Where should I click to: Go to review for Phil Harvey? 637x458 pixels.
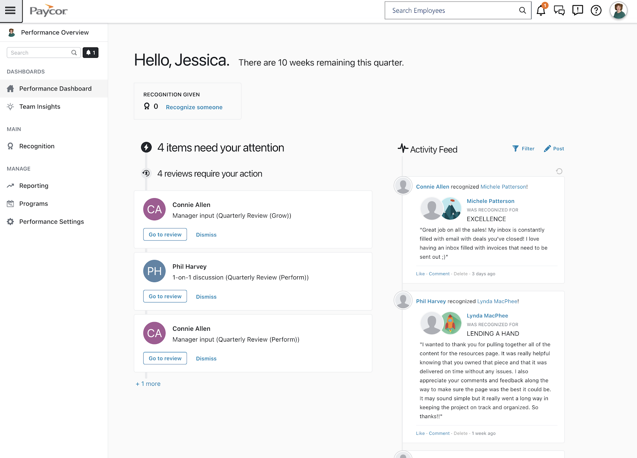[x=165, y=296]
